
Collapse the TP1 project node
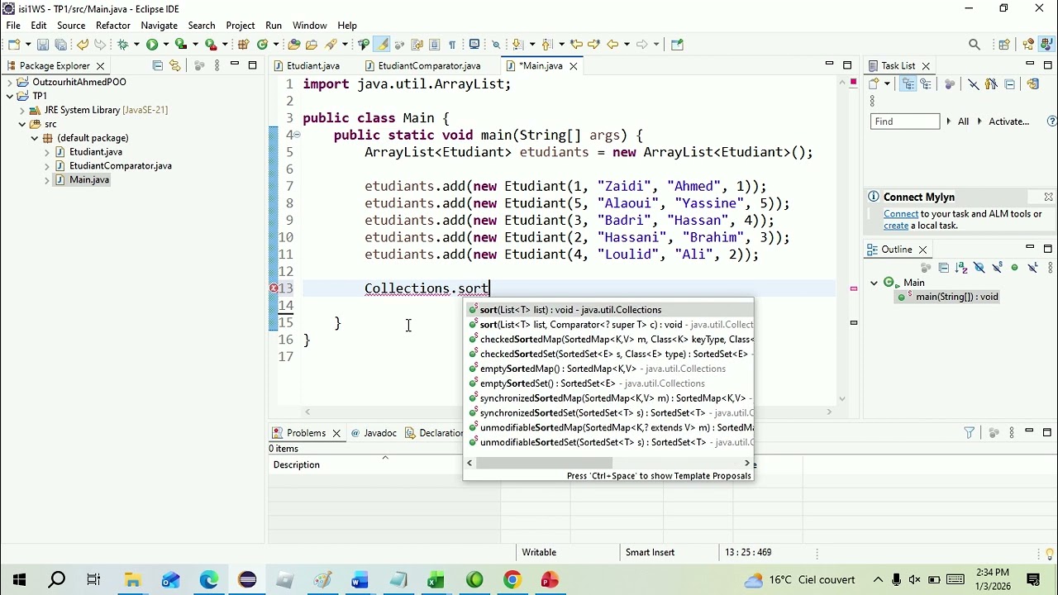coord(10,96)
